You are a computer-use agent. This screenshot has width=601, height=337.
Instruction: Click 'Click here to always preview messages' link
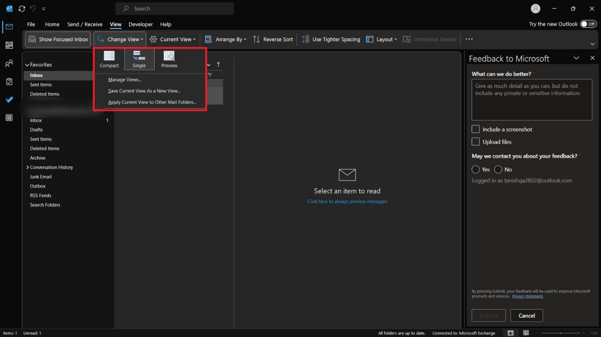coord(347,202)
